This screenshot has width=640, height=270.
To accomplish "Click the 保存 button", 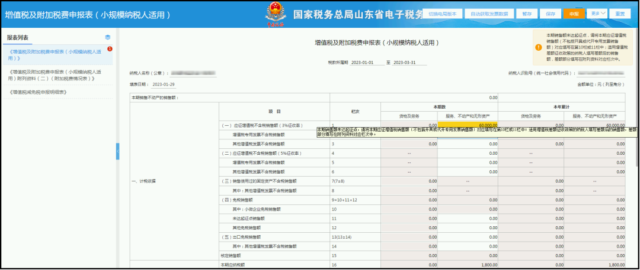I will coord(550,14).
